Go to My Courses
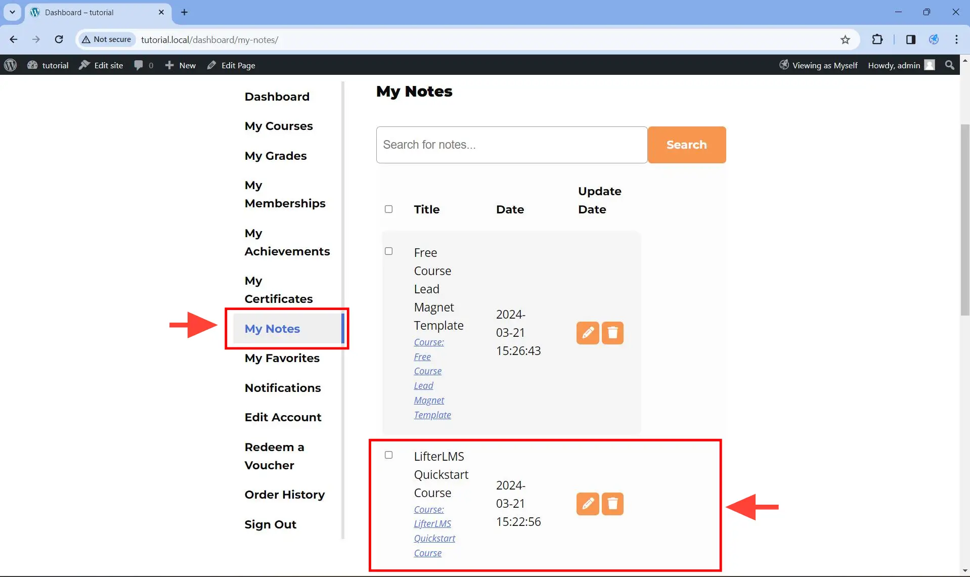The width and height of the screenshot is (970, 577). (279, 126)
